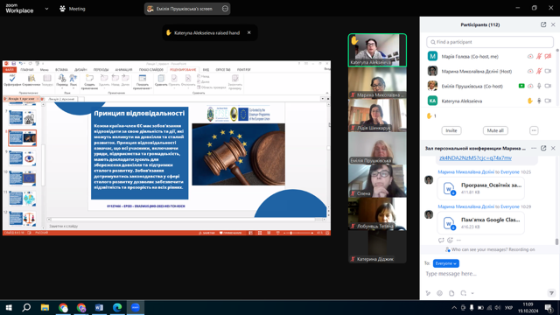The image size is (560, 315).
Task: Pop out the Participants panel
Action: [x=543, y=24]
